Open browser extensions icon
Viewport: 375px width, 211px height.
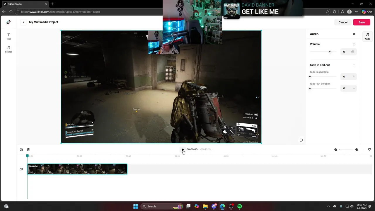335,12
